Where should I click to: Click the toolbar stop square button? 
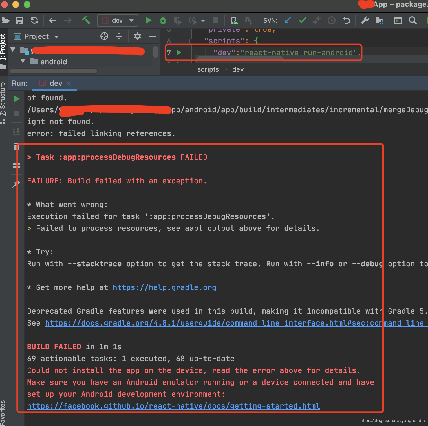pos(215,20)
